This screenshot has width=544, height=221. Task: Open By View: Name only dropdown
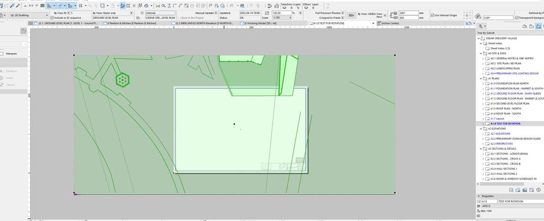pos(131,13)
